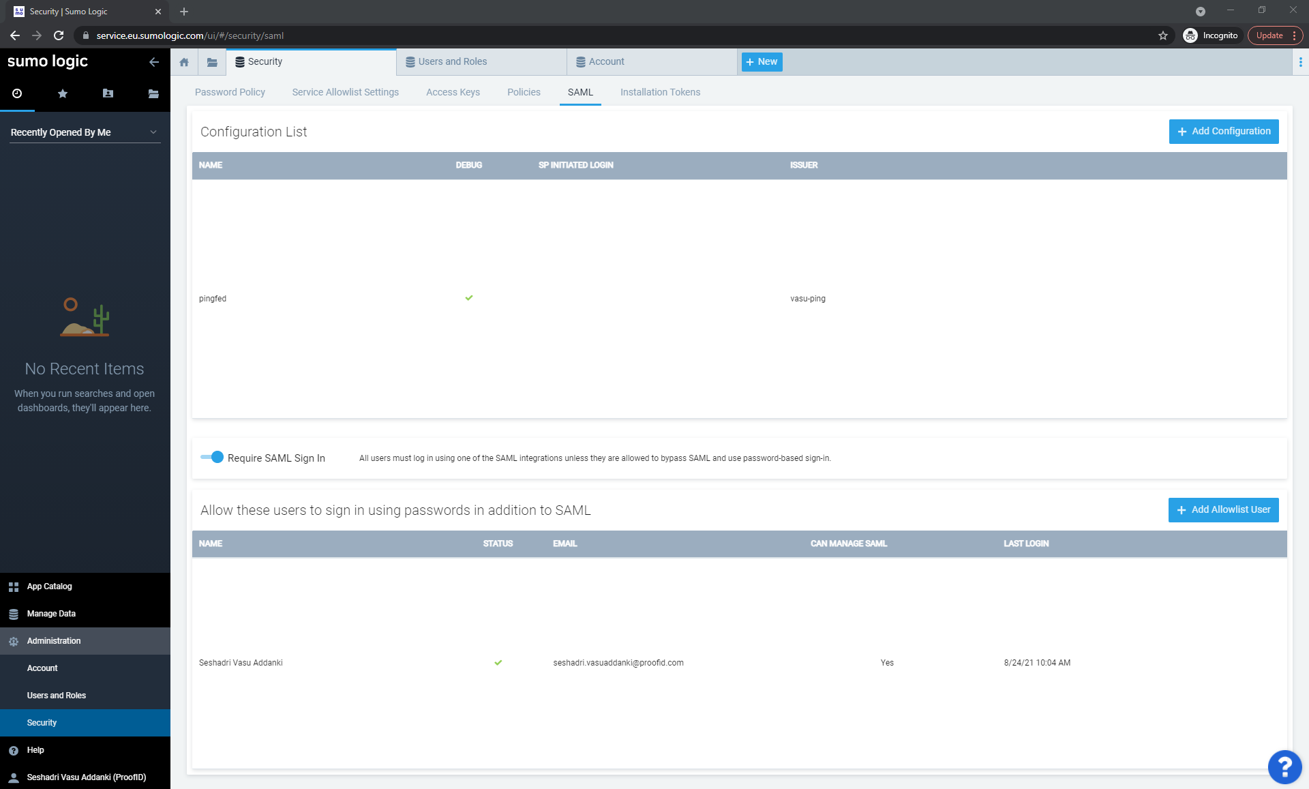Switch to the Installation Tokens tab
The height and width of the screenshot is (789, 1309).
point(661,93)
